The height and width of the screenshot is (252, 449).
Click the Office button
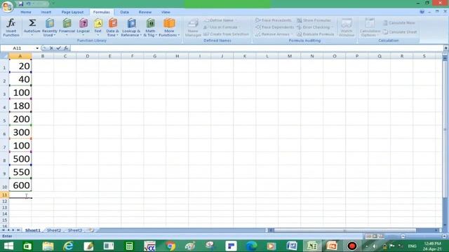7,6
